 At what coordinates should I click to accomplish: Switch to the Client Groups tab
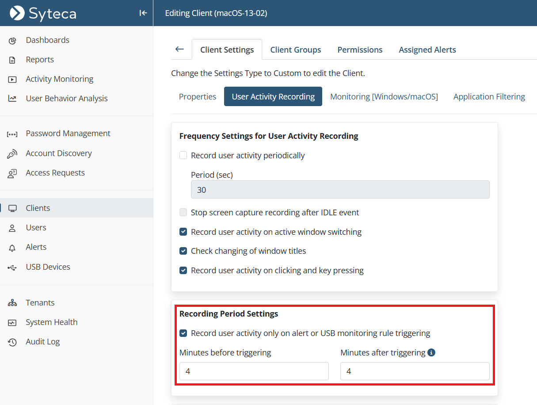295,50
